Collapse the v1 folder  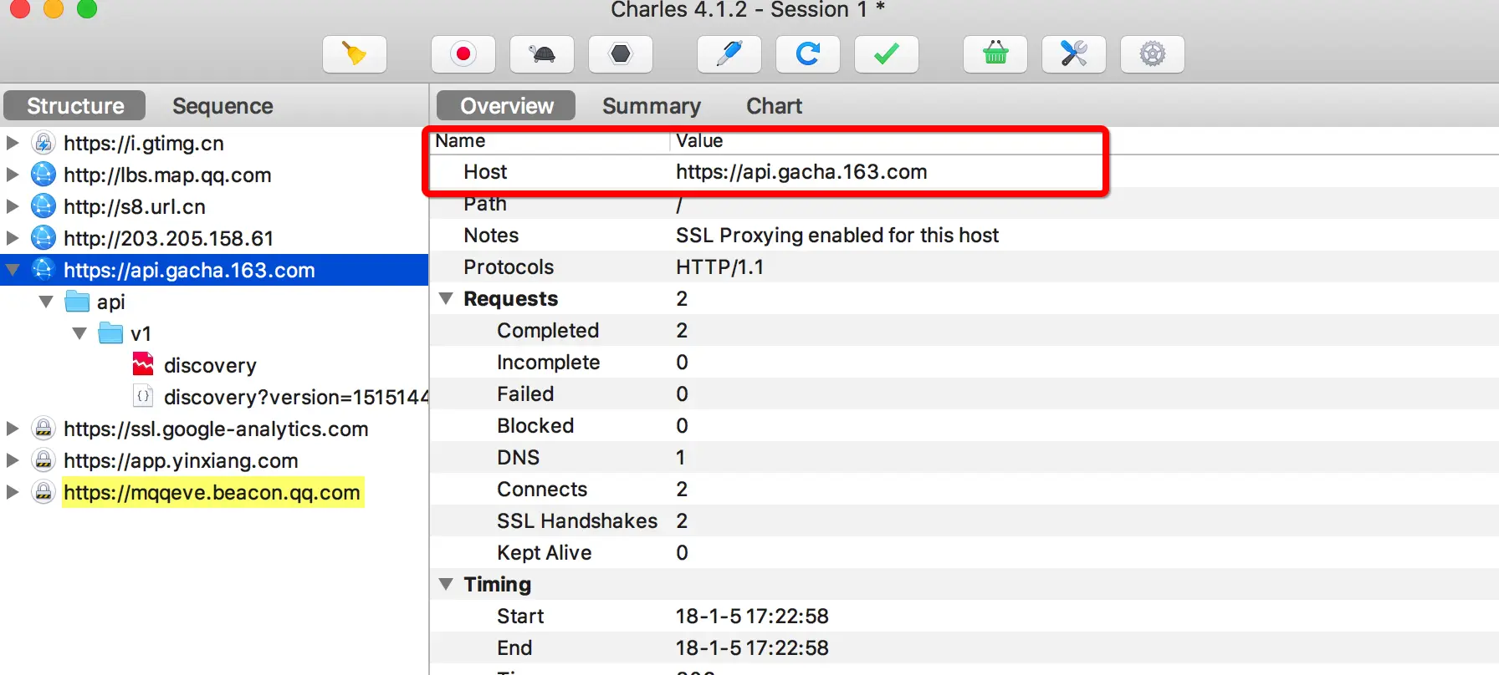[x=79, y=333]
